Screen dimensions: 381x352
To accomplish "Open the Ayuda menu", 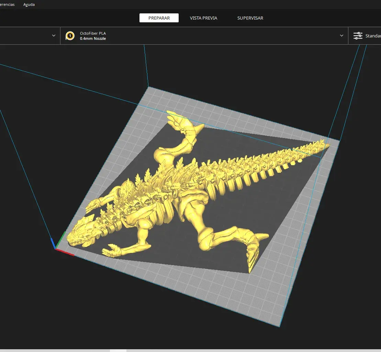I will click(29, 4).
